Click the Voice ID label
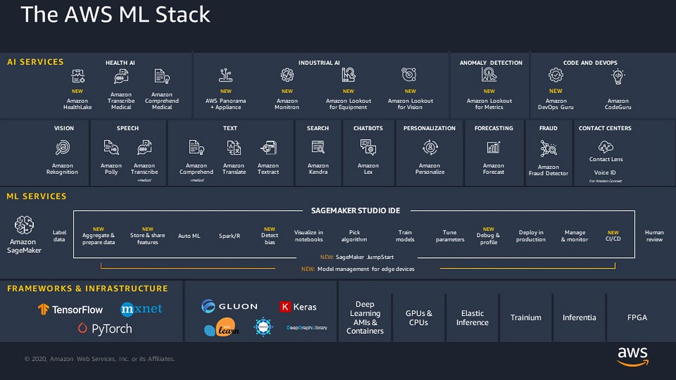This screenshot has width=676, height=380. pos(604,173)
